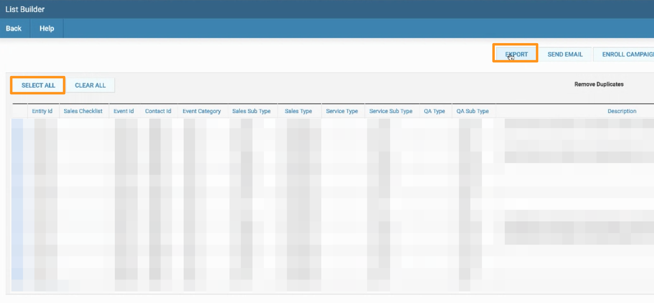Sort by the Sales Sub Type column
This screenshot has width=654, height=303.
(251, 111)
